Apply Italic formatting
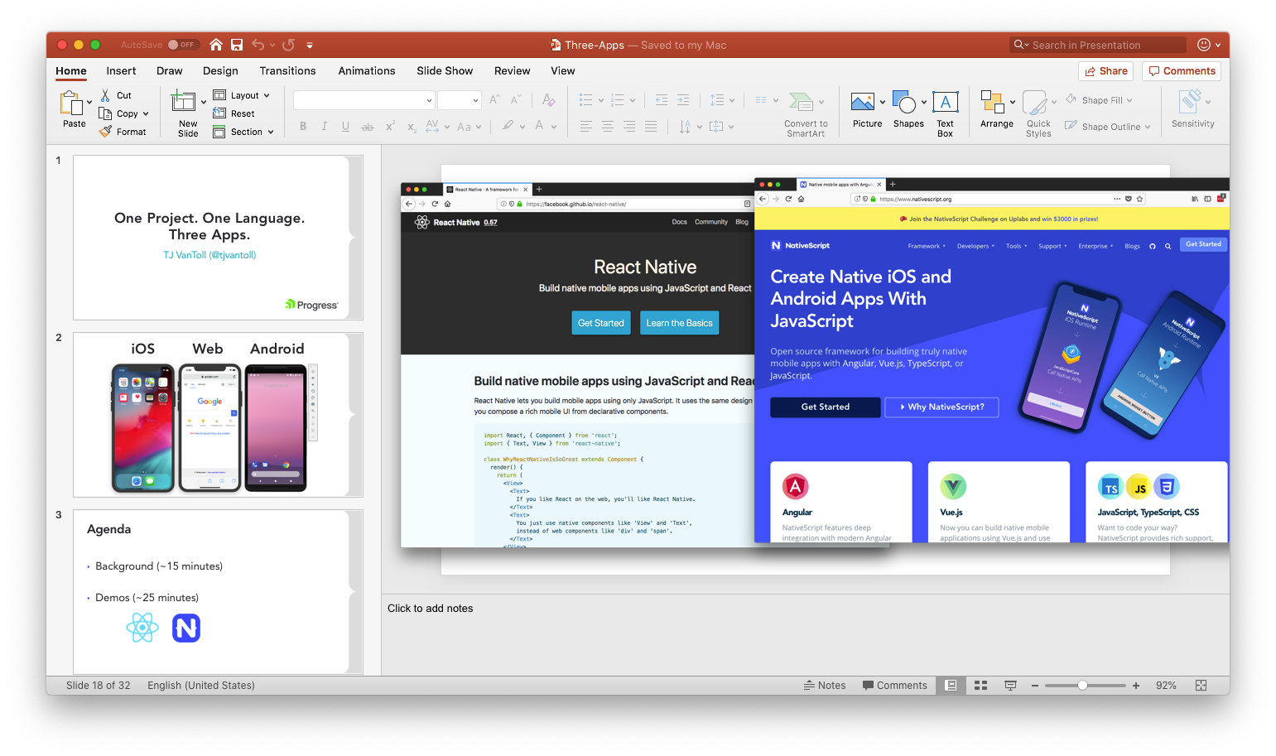This screenshot has height=756, width=1276. pyautogui.click(x=325, y=127)
